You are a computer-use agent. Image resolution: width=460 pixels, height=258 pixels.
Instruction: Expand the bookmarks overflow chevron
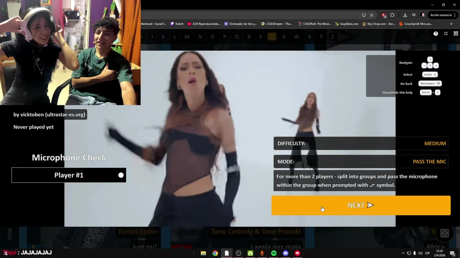[451, 24]
